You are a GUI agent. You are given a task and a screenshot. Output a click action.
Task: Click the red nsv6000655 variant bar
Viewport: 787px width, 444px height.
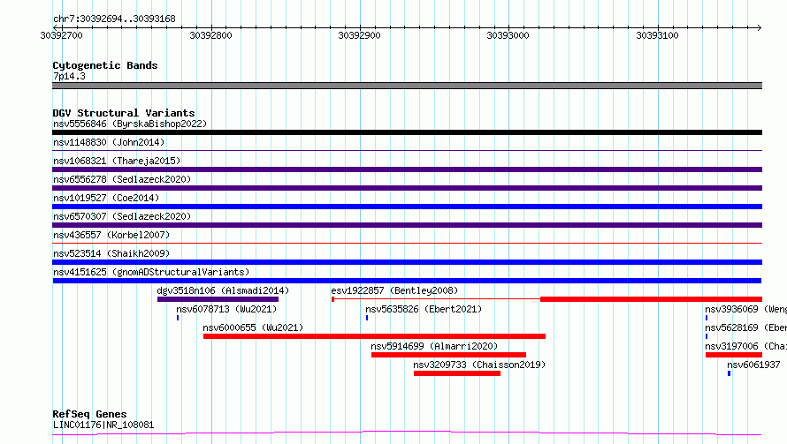tap(374, 336)
